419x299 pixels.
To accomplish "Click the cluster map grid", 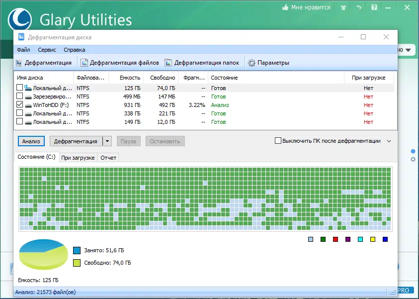I will (205, 199).
